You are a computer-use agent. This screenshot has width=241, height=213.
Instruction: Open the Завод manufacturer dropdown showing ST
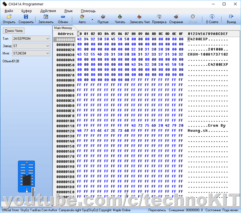tap(31, 46)
